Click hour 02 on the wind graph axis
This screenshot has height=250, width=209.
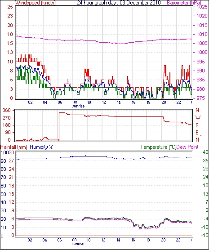(x=30, y=102)
